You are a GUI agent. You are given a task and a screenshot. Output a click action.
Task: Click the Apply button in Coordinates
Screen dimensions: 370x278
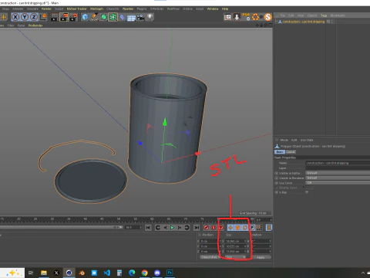pyautogui.click(x=261, y=257)
